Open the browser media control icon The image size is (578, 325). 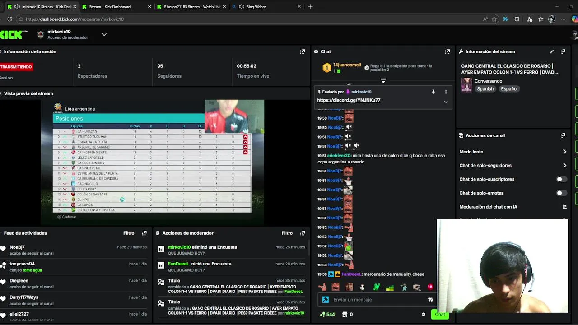tap(529, 19)
